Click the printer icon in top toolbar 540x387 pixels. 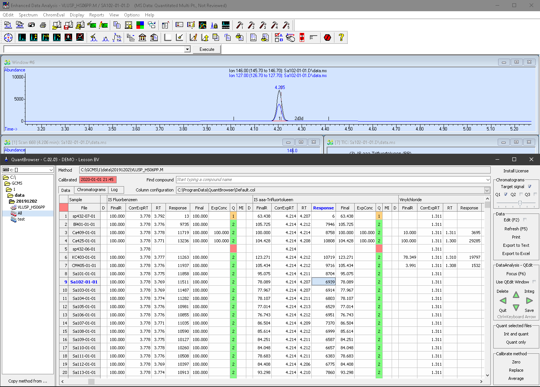[x=43, y=25]
